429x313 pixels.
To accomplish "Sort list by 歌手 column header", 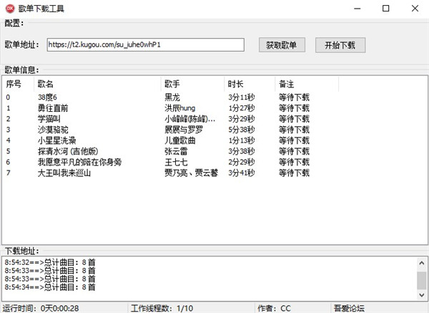I will tap(172, 84).
